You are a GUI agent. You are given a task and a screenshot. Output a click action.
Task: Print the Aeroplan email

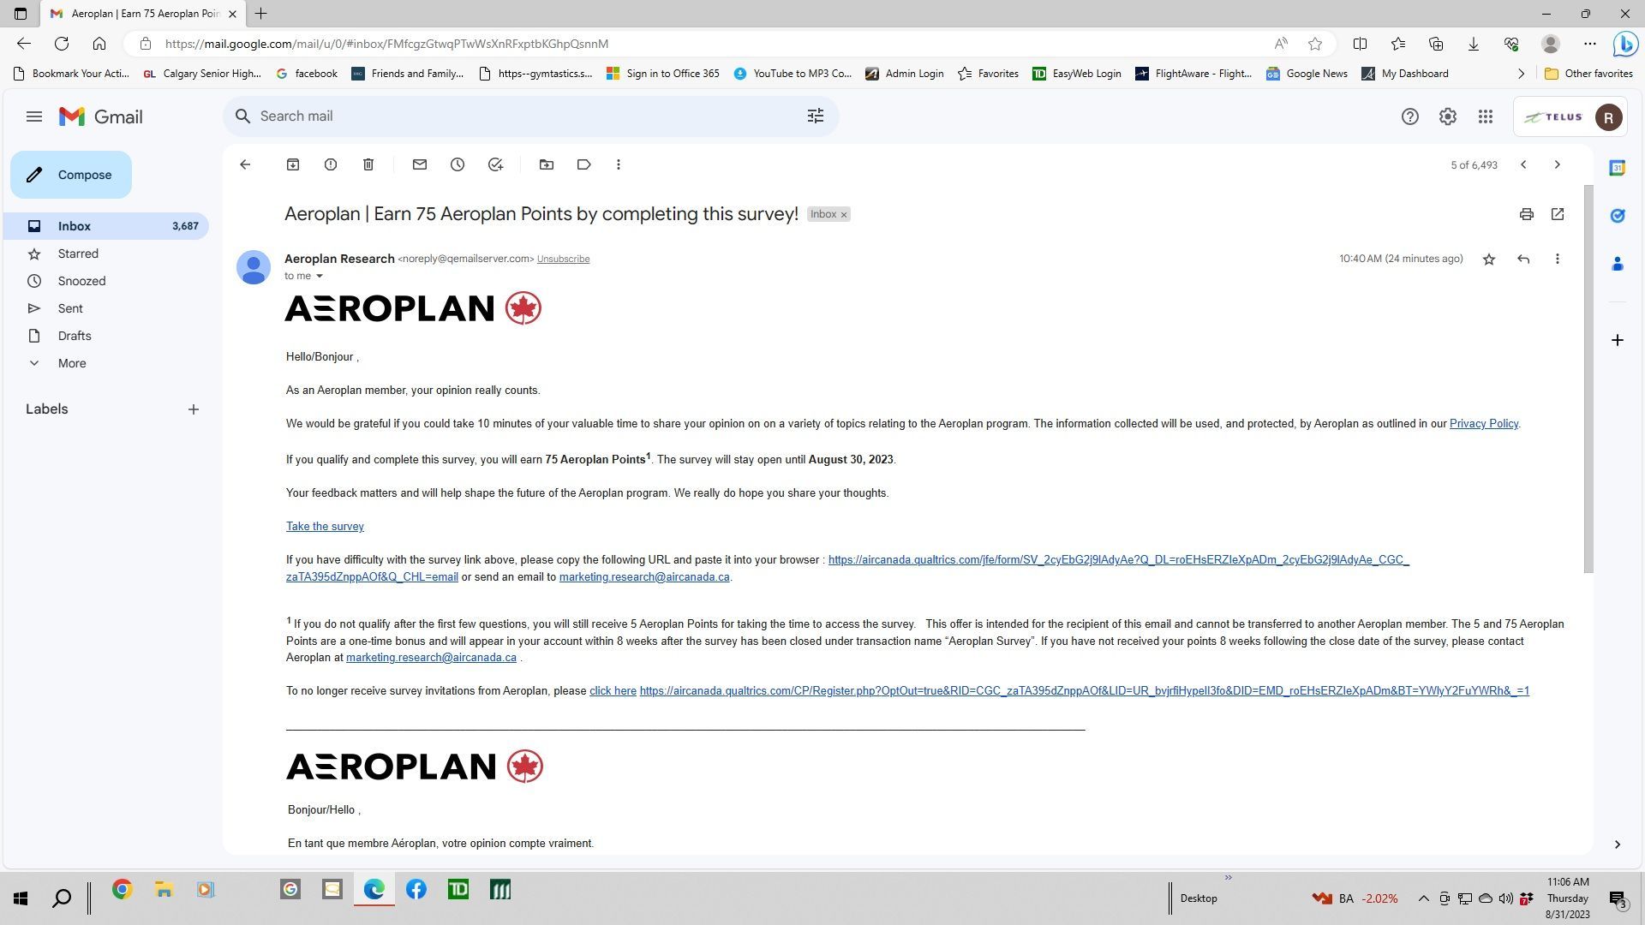[1527, 214]
